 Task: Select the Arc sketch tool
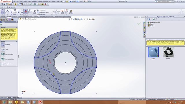15,12
